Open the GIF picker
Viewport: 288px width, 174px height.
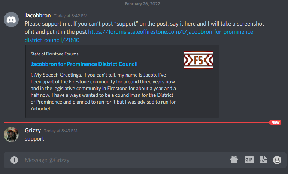pos(249,160)
